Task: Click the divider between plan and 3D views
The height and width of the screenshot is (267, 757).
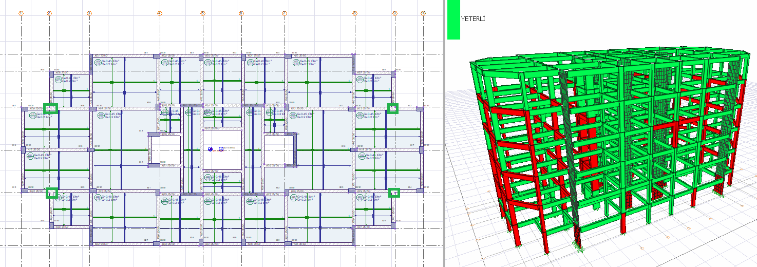Action: pos(444,133)
